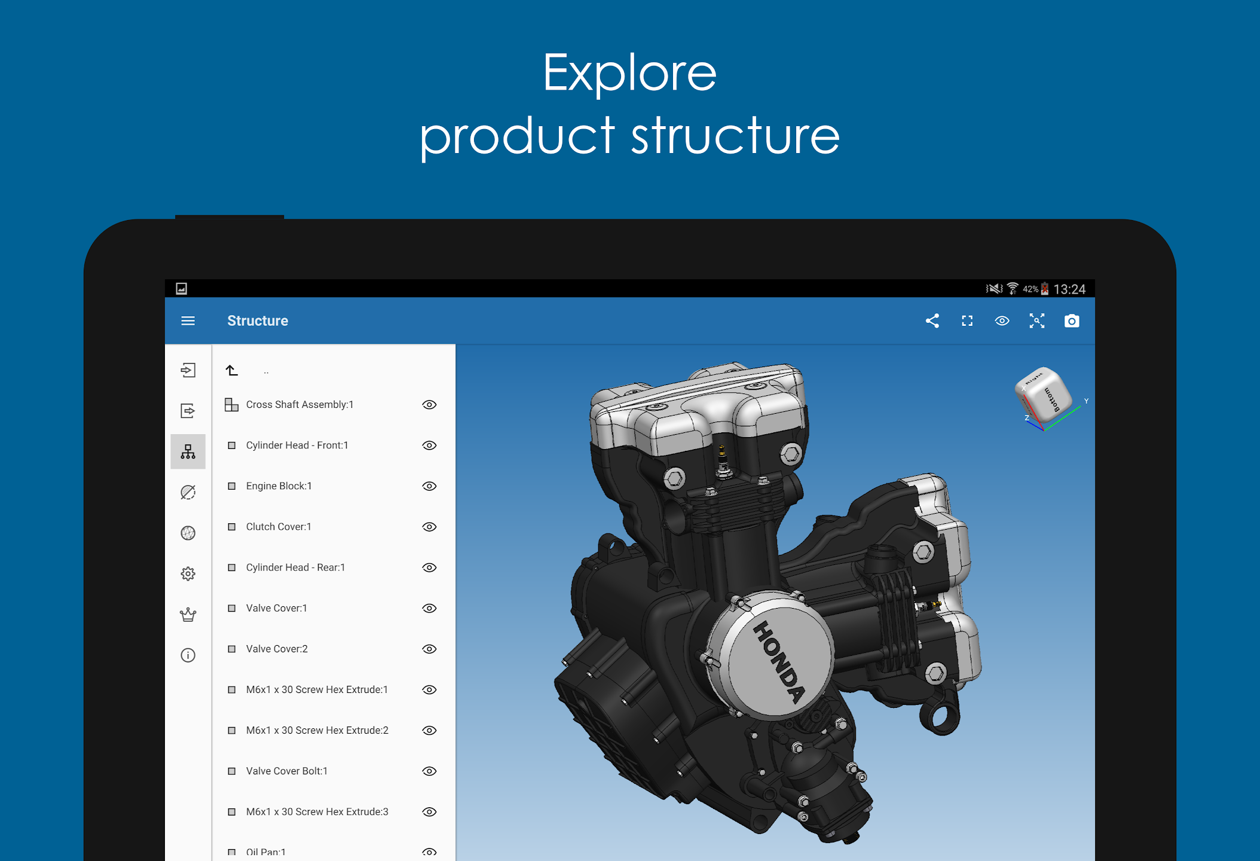
Task: Open the navigation drawer with hamburger icon
Action: tap(188, 320)
